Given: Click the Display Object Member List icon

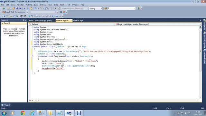Looking at the screenshot, I should (x=4, y=16).
